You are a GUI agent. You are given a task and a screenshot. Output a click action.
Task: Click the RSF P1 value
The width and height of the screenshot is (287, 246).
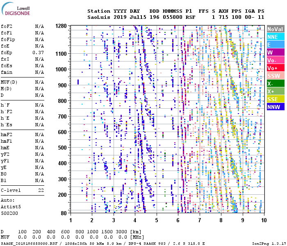click(190, 17)
